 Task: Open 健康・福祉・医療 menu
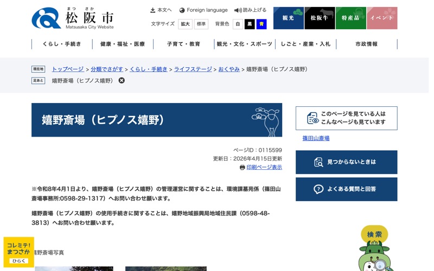point(123,44)
